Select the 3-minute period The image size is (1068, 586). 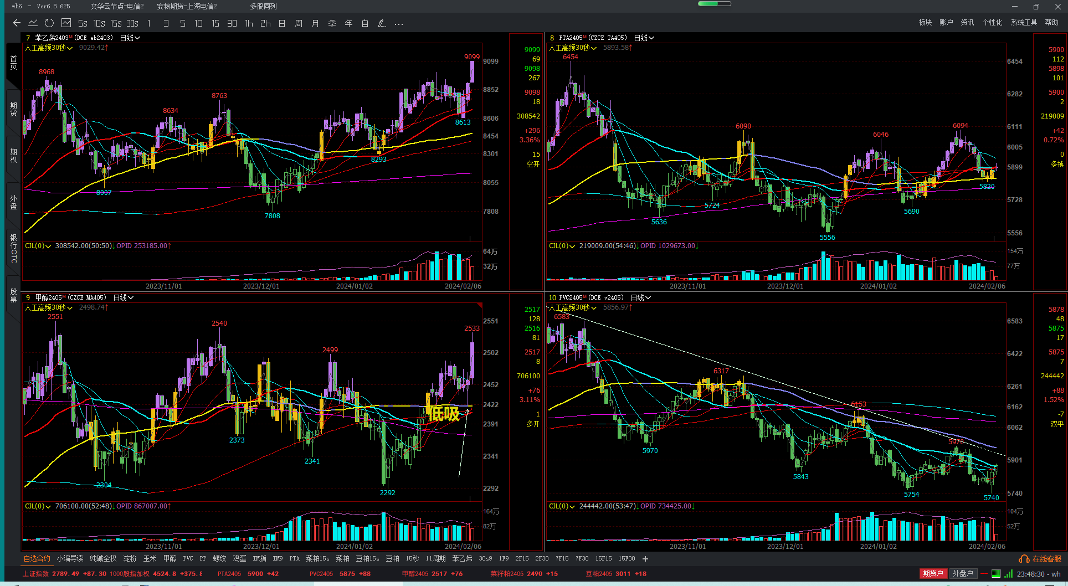[x=166, y=23]
